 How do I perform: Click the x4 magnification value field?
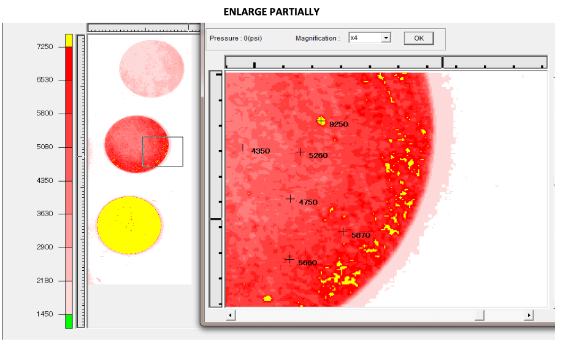pos(364,38)
